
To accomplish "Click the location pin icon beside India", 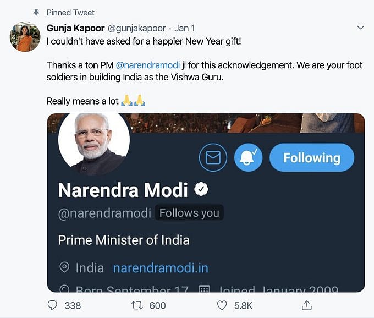I will click(x=64, y=268).
